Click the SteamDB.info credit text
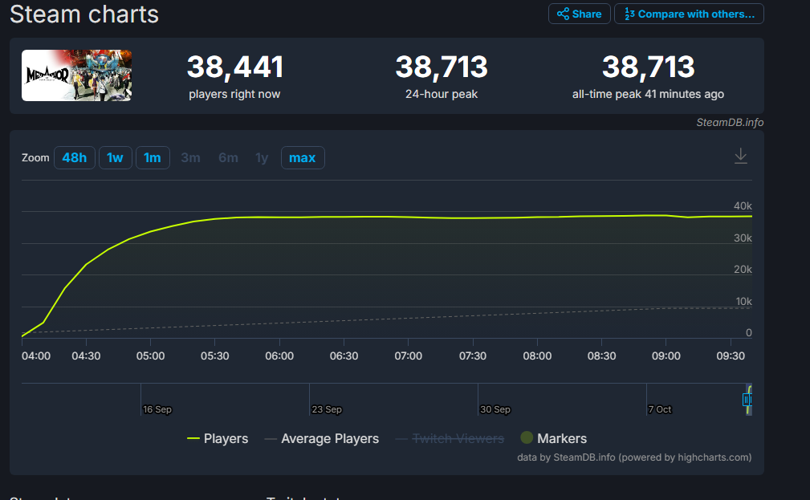This screenshot has height=500, width=810. point(730,123)
